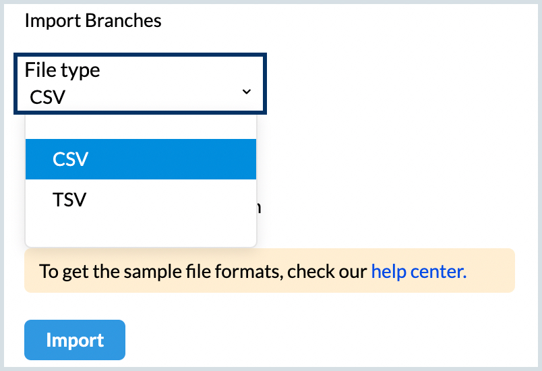Select the blank option above CSV
Viewport: 542px width, 371px height.
pos(140,126)
